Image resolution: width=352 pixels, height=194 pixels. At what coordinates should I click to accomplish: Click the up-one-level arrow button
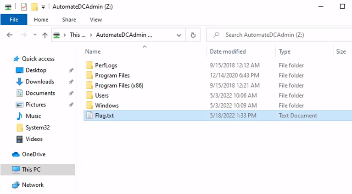click(45, 35)
